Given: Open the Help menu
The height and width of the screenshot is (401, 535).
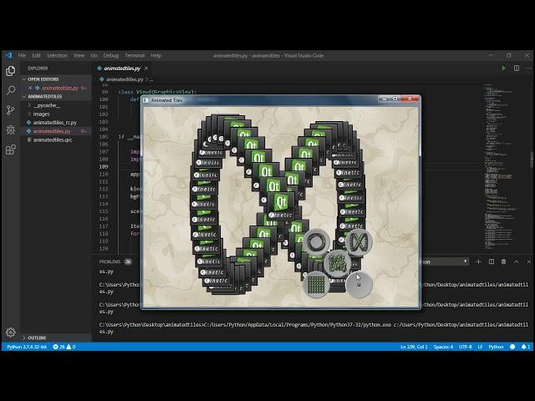Looking at the screenshot, I should pyautogui.click(x=155, y=56).
